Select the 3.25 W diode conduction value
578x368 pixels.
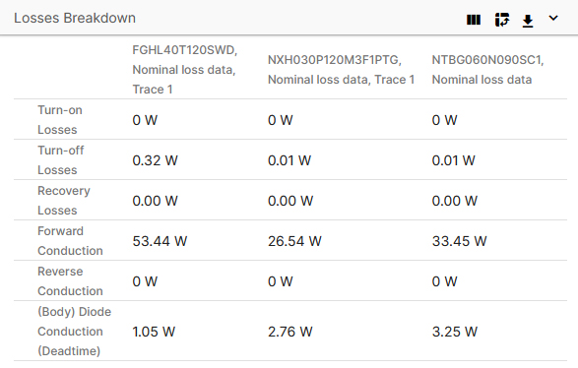[455, 332]
